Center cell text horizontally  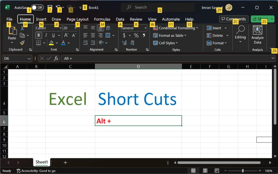(93, 35)
